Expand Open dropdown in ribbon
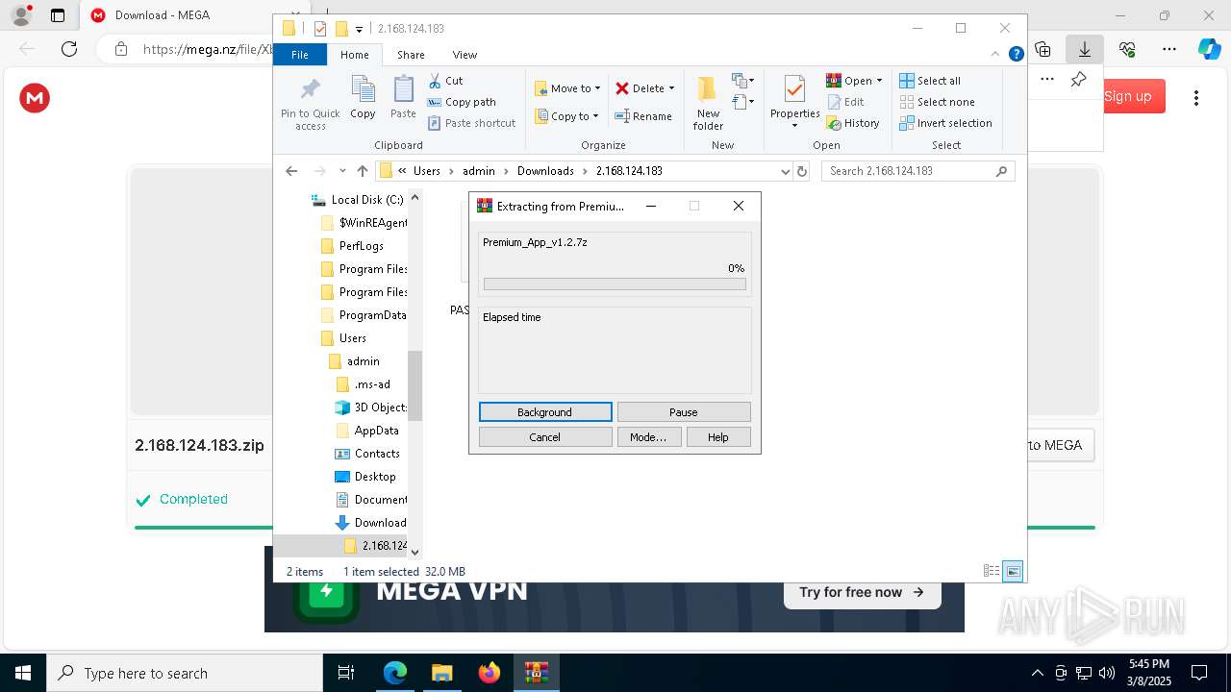Screen dimensions: 1231x692 coord(879,81)
